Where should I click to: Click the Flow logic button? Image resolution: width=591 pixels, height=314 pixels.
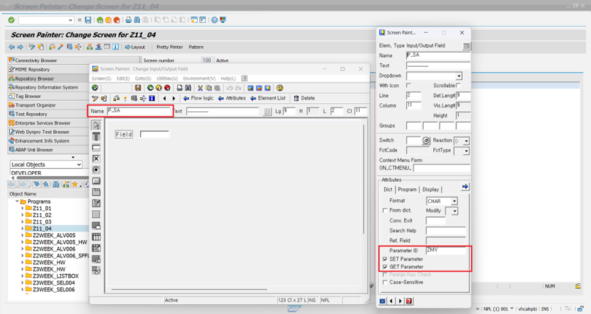click(198, 98)
